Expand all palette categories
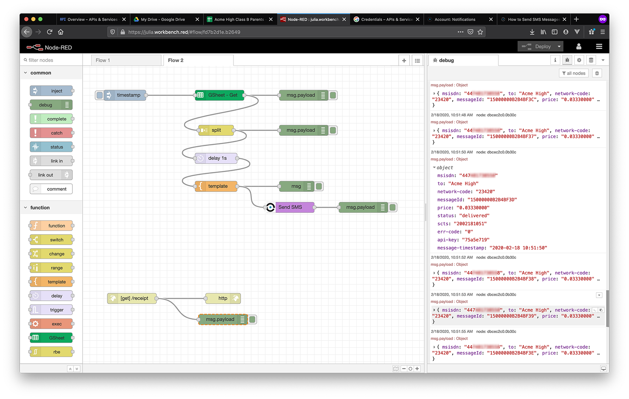Image resolution: width=629 pixels, height=399 pixels. (x=77, y=368)
